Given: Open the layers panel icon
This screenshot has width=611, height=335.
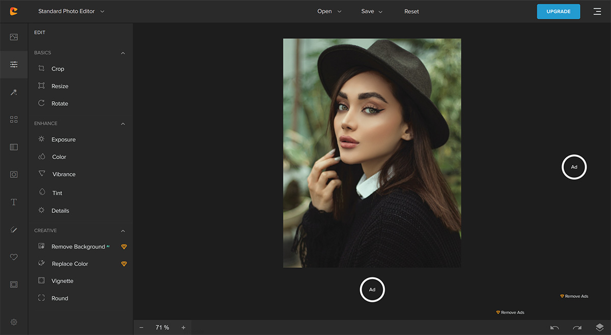Looking at the screenshot, I should (x=599, y=328).
